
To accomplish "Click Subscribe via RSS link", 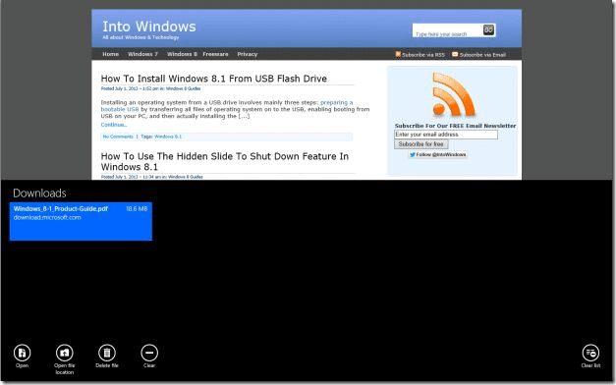I will (x=420, y=55).
